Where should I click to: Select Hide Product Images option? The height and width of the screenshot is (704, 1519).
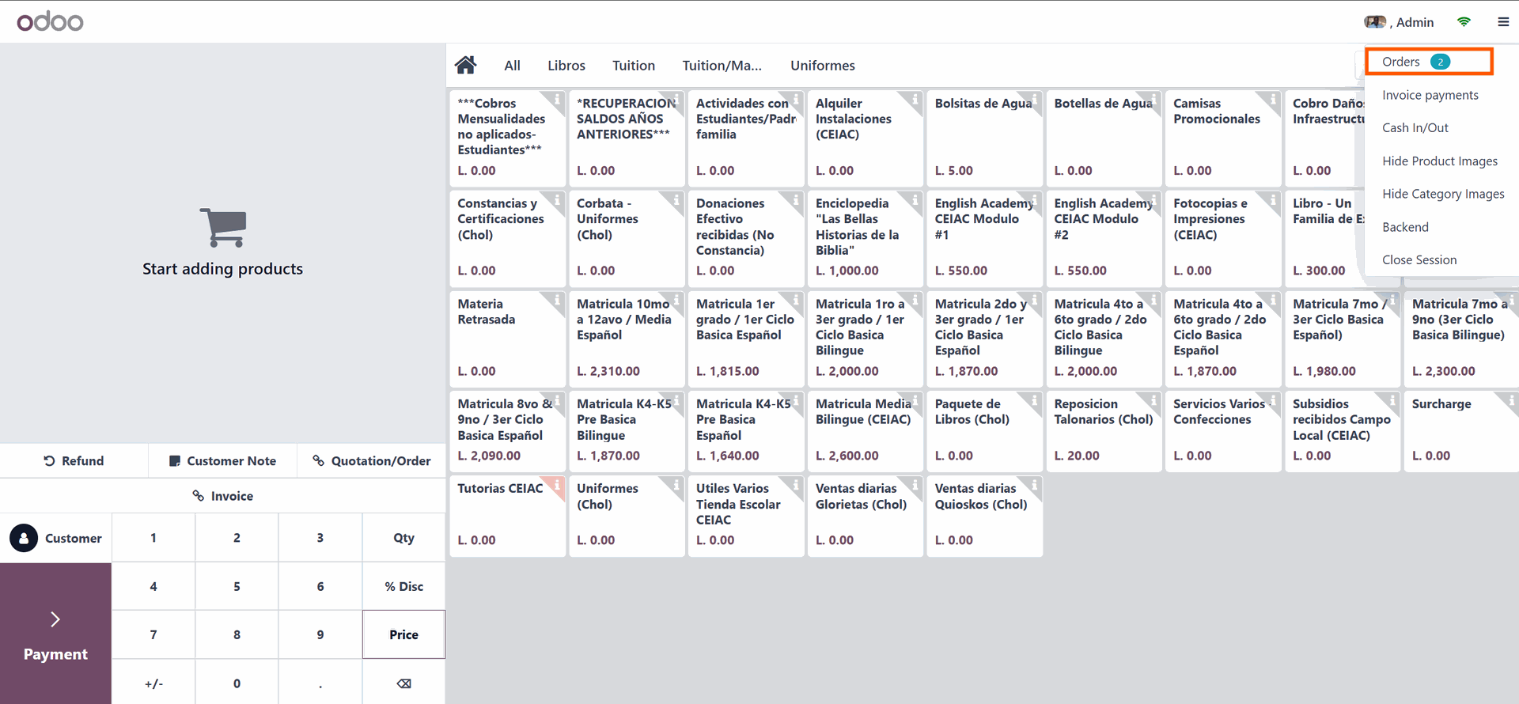tap(1439, 161)
